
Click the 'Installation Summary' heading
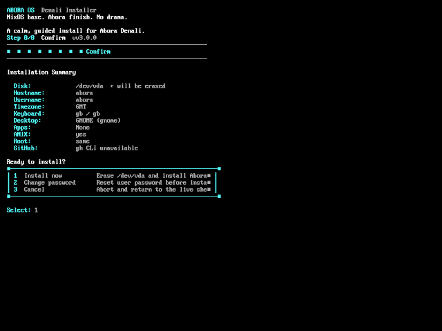coord(41,72)
